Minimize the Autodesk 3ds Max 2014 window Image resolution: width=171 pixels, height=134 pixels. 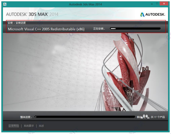[x=152, y=4]
